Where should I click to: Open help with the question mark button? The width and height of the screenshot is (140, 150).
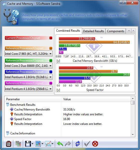pyautogui.click(x=123, y=3)
